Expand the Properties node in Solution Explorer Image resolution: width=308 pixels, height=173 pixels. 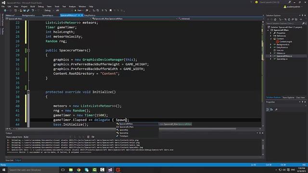pos(270,33)
